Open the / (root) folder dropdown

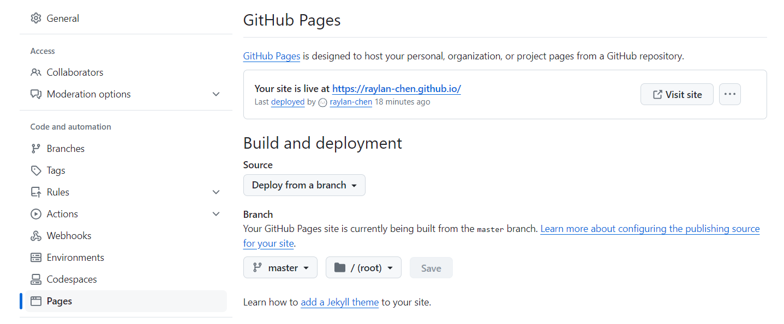point(363,268)
